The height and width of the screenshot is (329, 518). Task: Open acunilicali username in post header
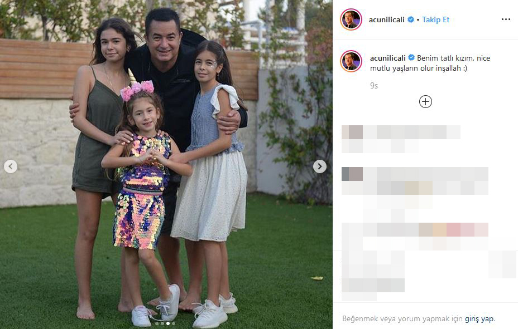point(386,19)
